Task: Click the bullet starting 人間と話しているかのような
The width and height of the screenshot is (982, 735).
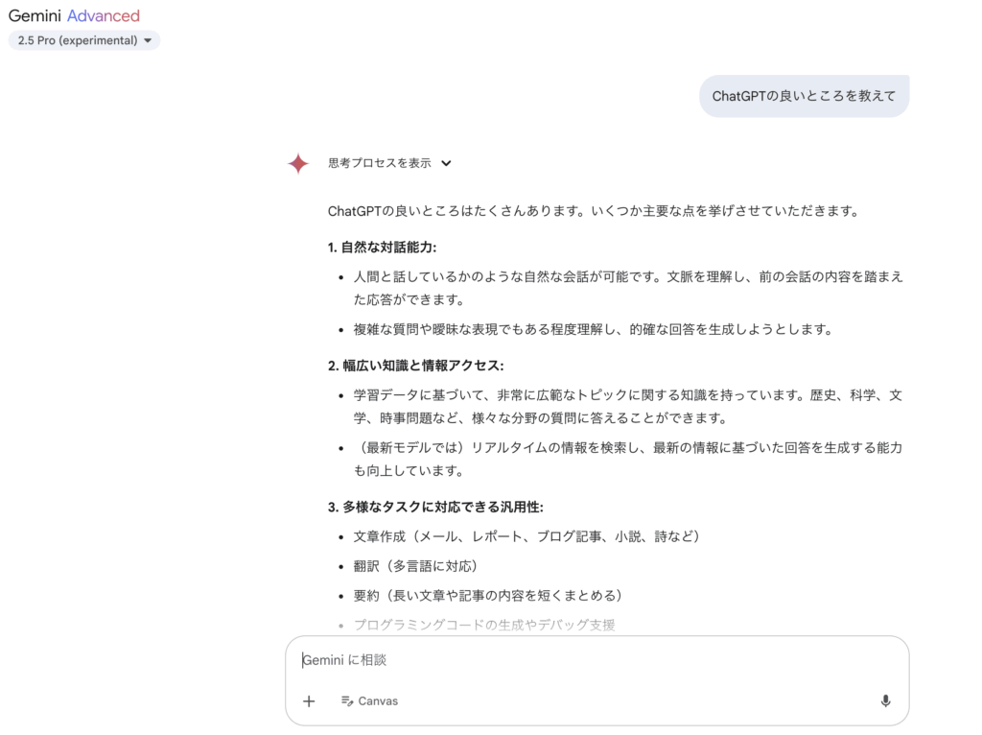Action: click(628, 288)
